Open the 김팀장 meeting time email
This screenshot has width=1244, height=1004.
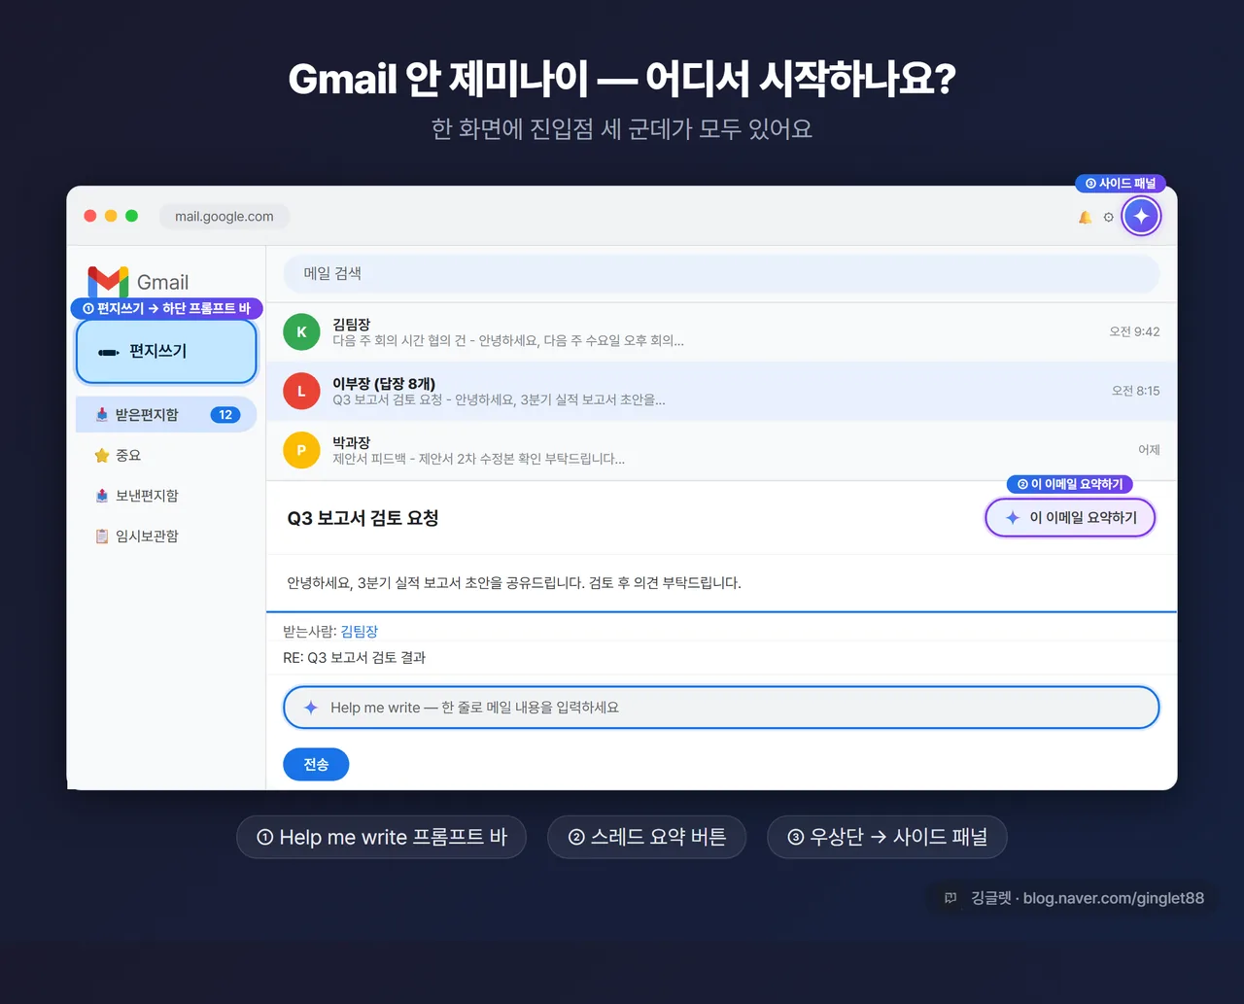click(721, 331)
